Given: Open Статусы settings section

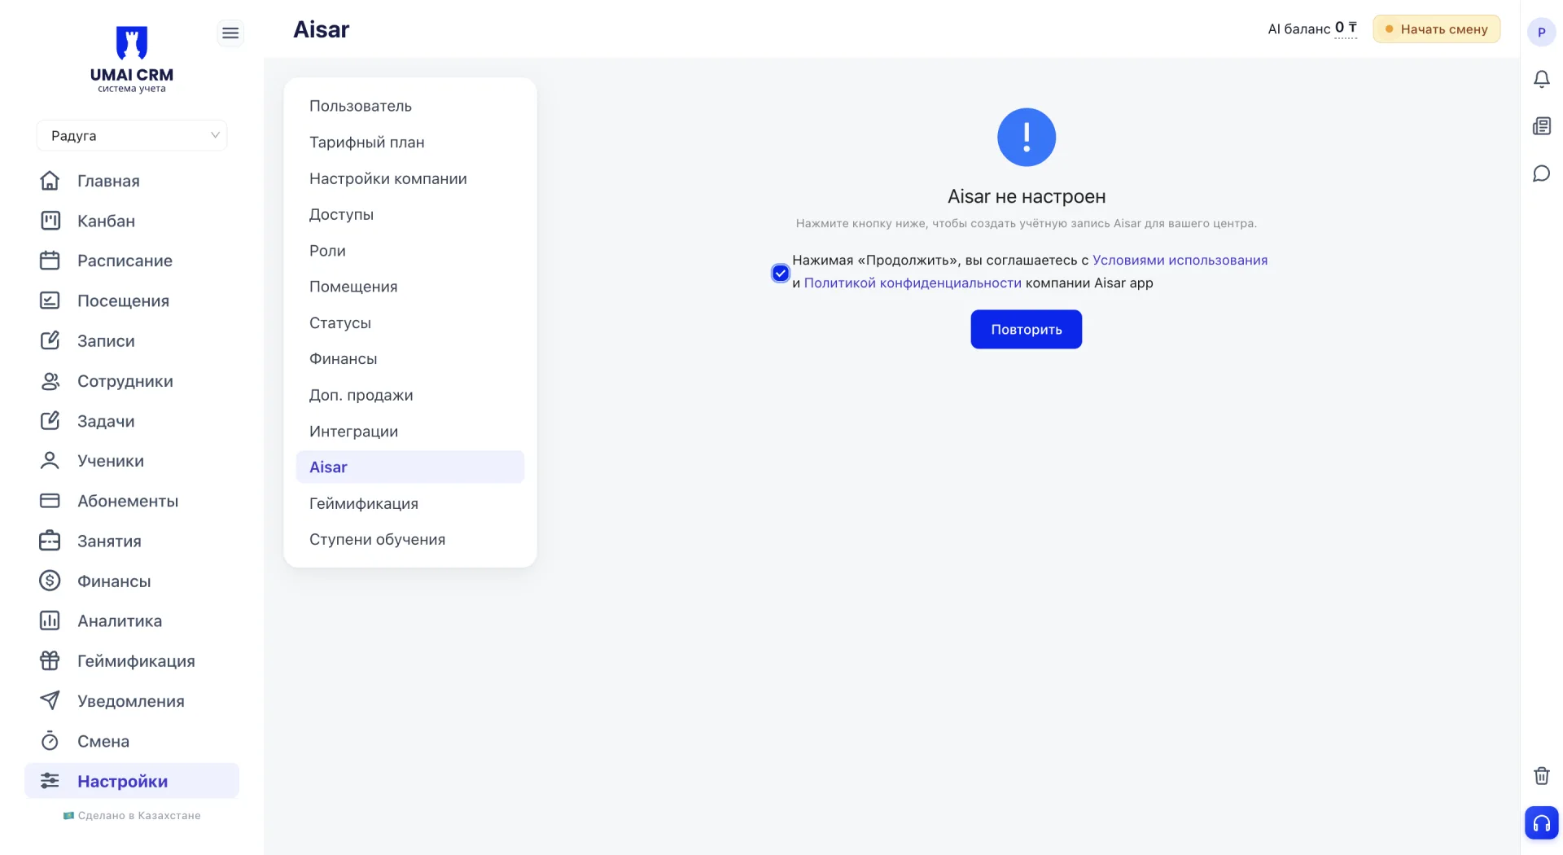Looking at the screenshot, I should (x=410, y=322).
